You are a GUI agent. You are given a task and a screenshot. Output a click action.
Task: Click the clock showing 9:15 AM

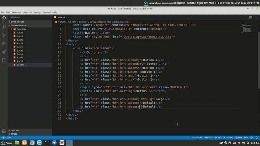pyautogui.click(x=255, y=143)
